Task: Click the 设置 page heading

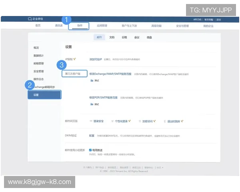Action: (68, 47)
